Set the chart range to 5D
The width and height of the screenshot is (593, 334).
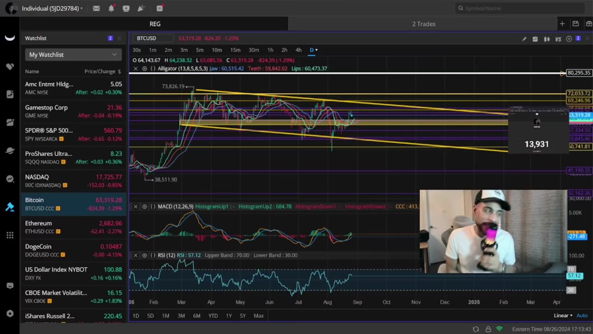coord(150,316)
